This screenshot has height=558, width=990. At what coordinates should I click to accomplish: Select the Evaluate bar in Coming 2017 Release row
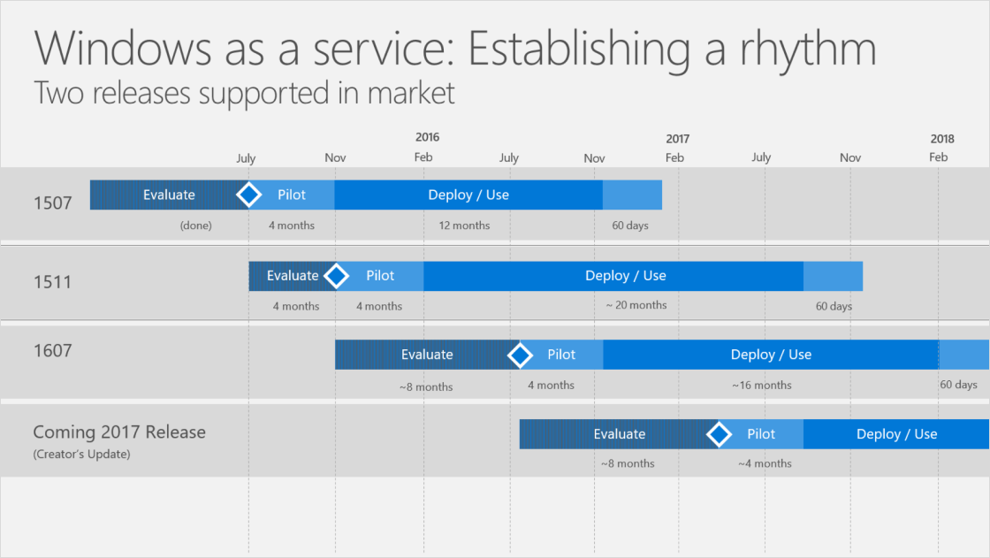(x=619, y=434)
